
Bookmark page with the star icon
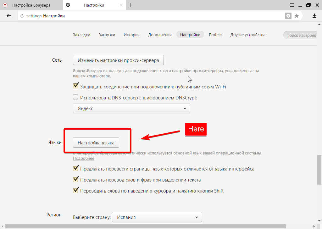297,16
